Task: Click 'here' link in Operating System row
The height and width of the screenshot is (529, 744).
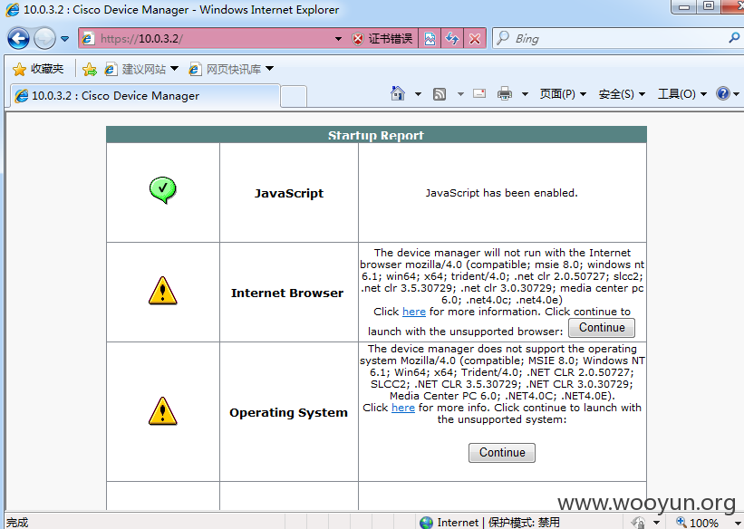Action: (403, 408)
